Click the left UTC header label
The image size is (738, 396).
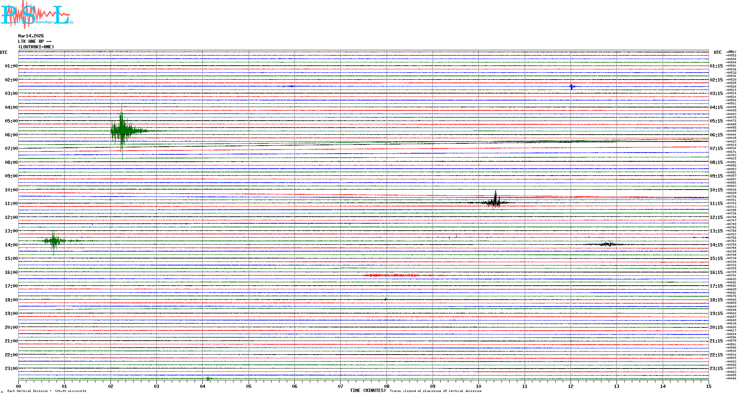coord(4,52)
